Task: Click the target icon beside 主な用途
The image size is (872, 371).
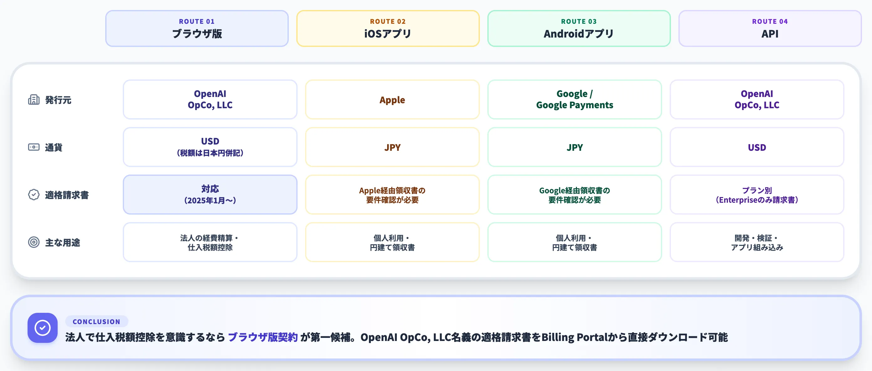Action: pyautogui.click(x=34, y=242)
